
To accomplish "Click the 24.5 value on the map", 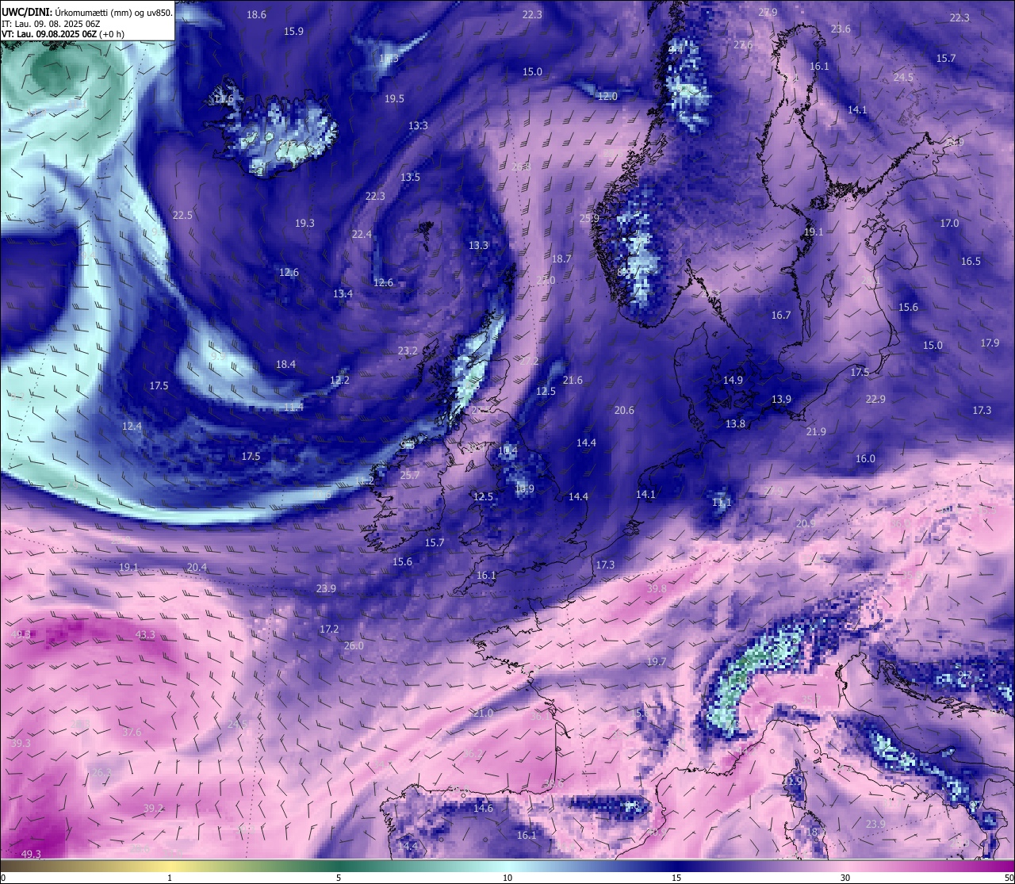I will 903,77.
